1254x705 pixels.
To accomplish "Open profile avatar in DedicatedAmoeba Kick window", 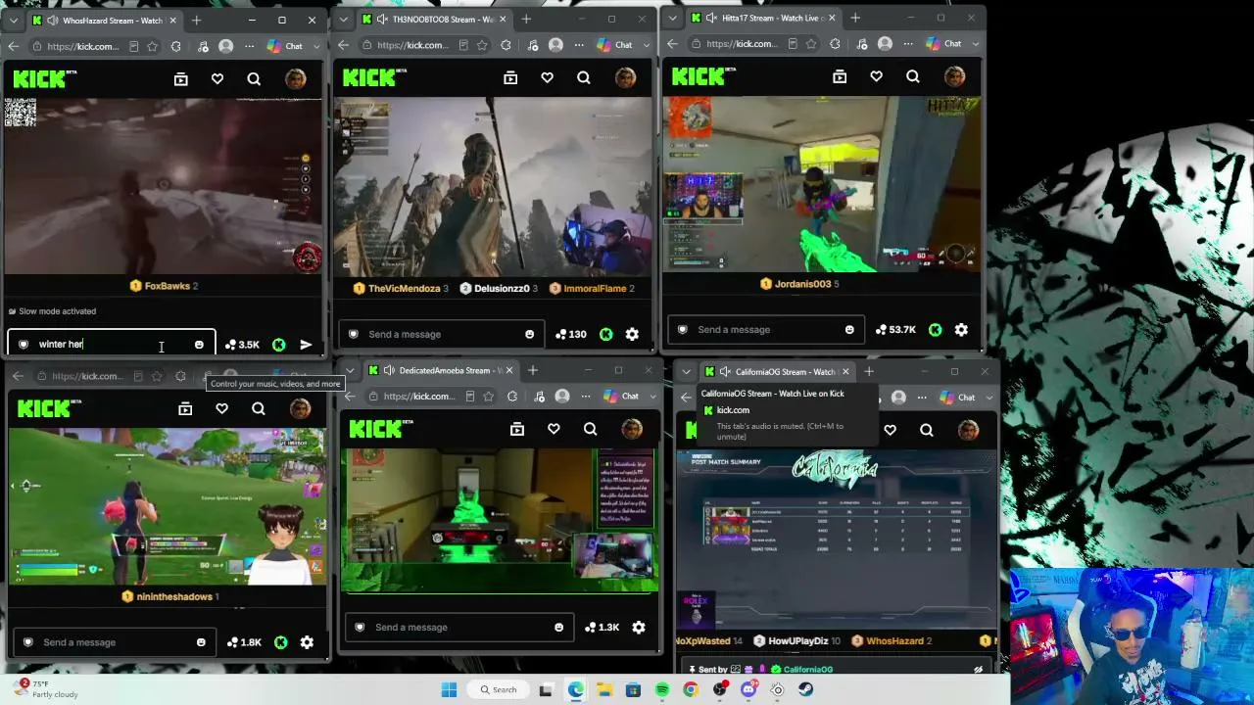I will tap(632, 429).
